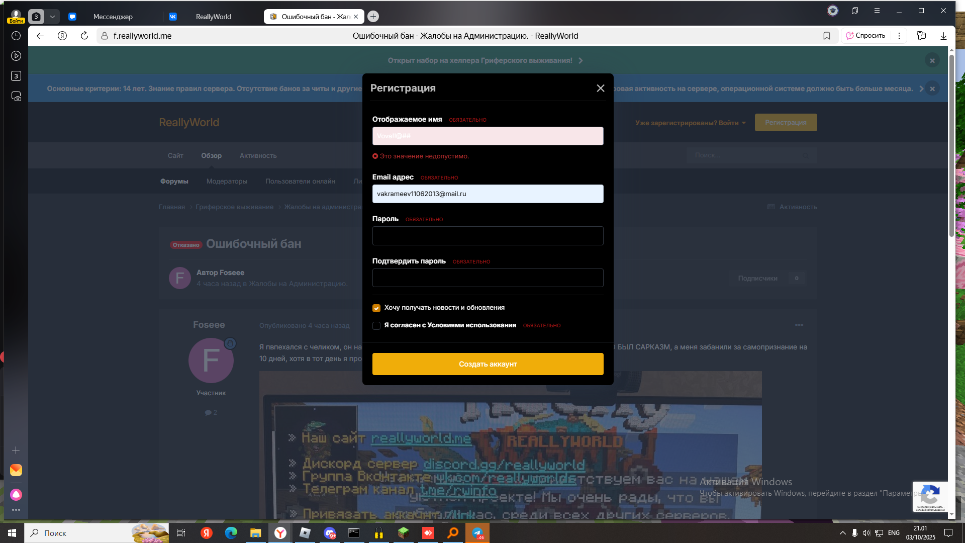Open Telegram from the Windows taskbar

(x=477, y=533)
